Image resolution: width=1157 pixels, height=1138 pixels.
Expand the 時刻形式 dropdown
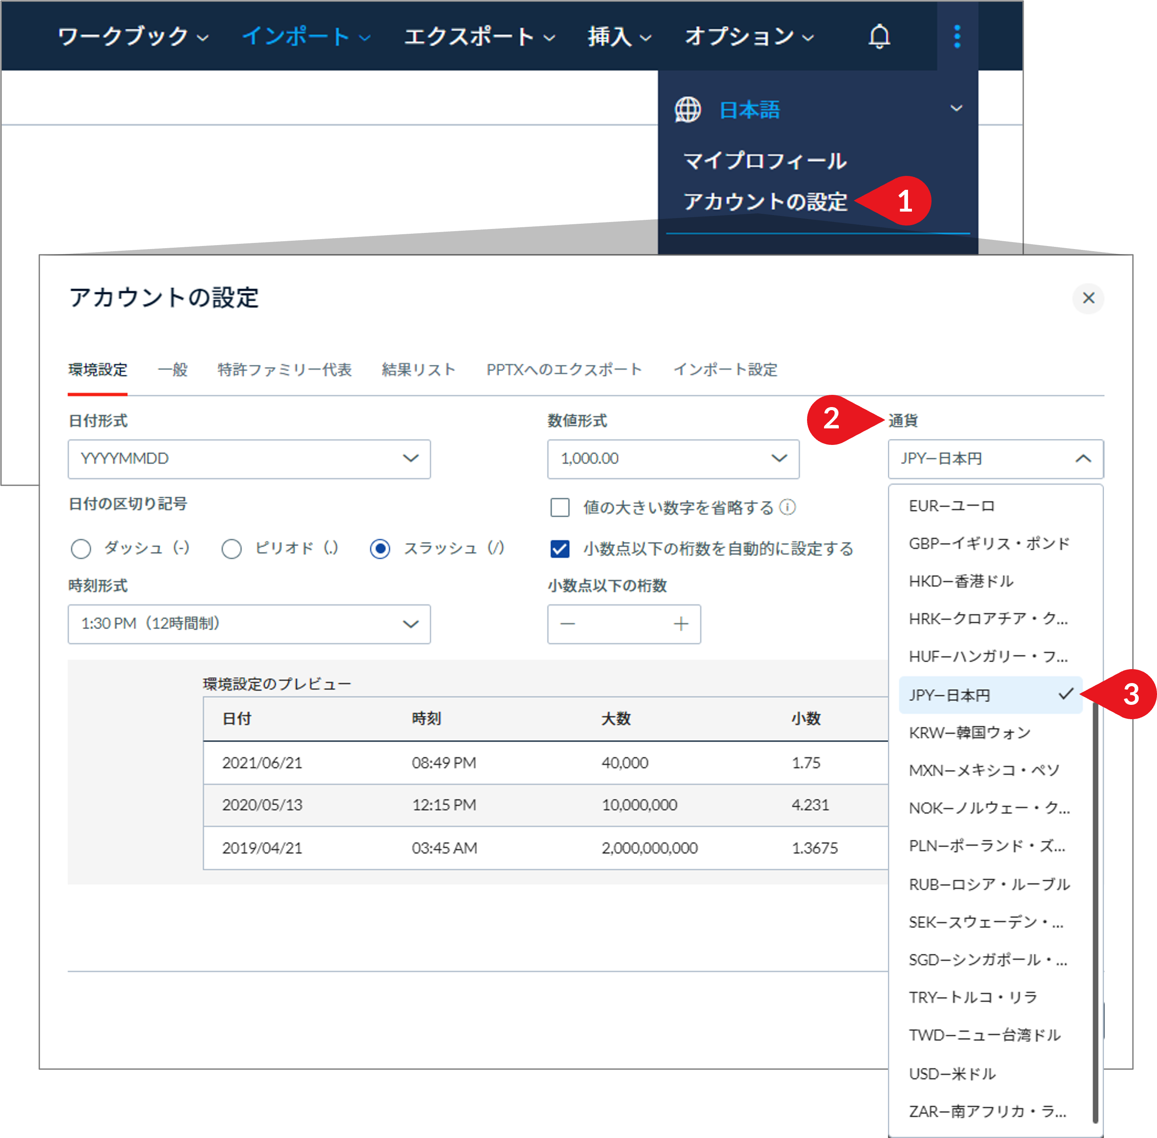pyautogui.click(x=249, y=624)
